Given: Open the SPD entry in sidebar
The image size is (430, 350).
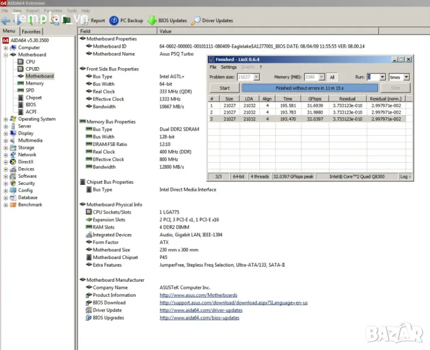Looking at the screenshot, I should click(30, 90).
